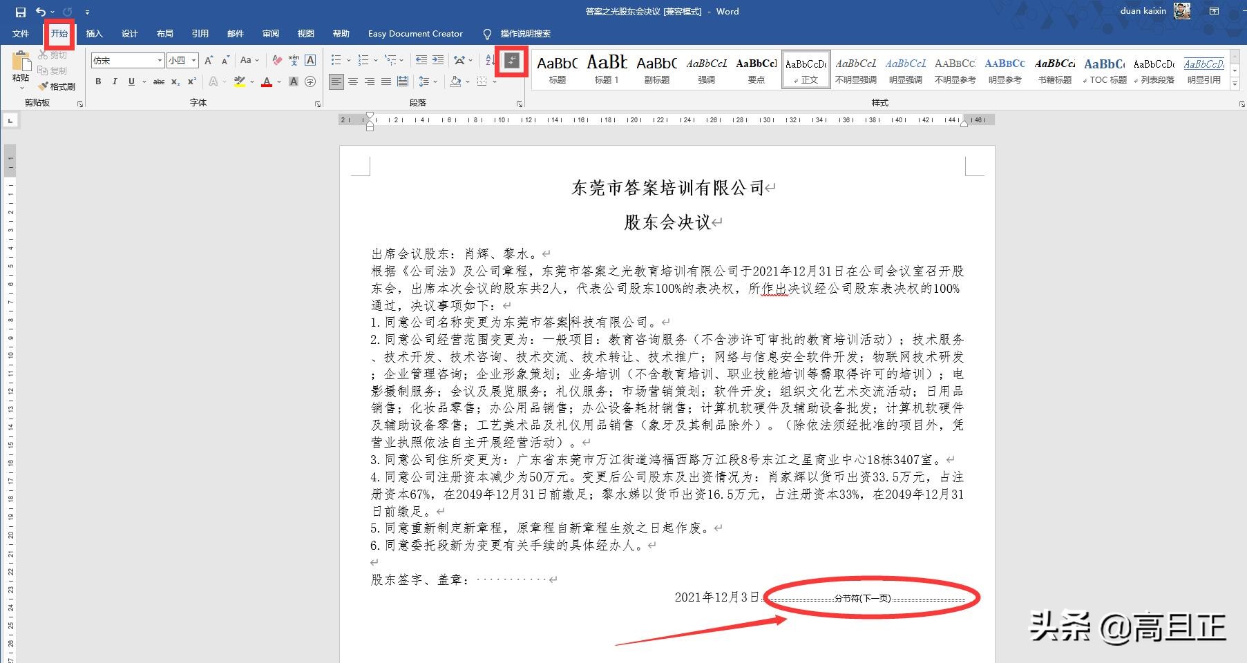
Task: Click the superscript icon
Action: point(191,81)
